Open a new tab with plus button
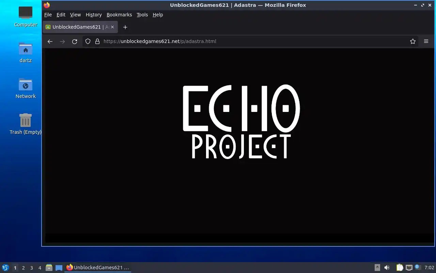Image resolution: width=436 pixels, height=273 pixels. [x=125, y=27]
